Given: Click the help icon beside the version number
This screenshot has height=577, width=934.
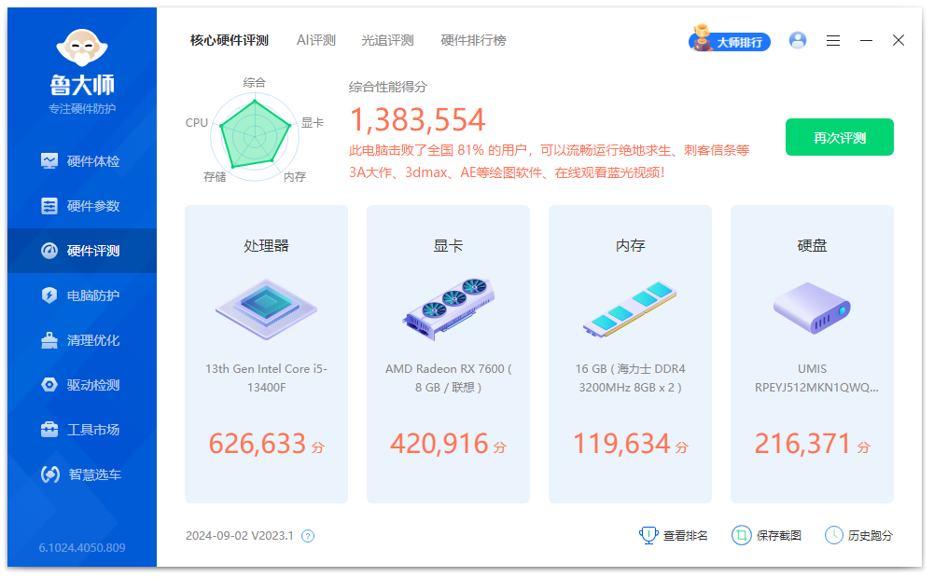Looking at the screenshot, I should tap(307, 535).
